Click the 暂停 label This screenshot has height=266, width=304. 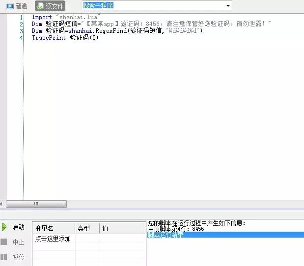[x=19, y=257]
